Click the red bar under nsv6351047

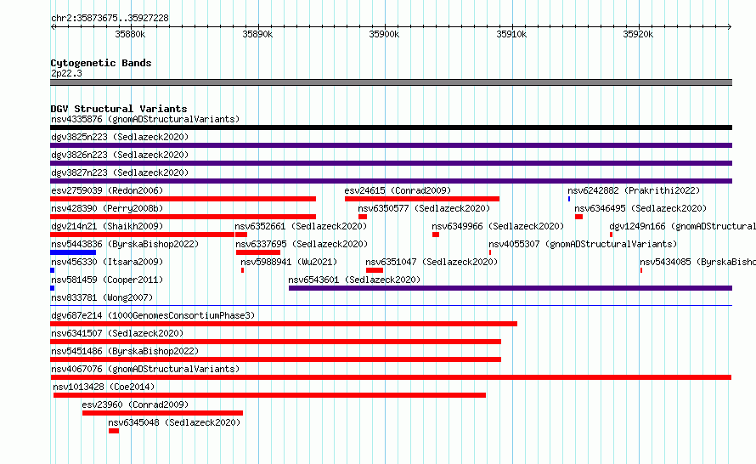[375, 270]
